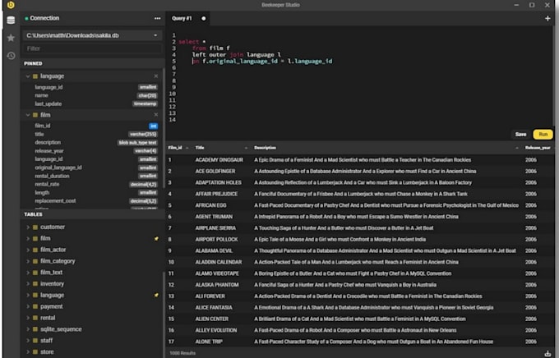The width and height of the screenshot is (559, 358).
Task: Toggle the pin icon on film table row
Action: (156, 239)
